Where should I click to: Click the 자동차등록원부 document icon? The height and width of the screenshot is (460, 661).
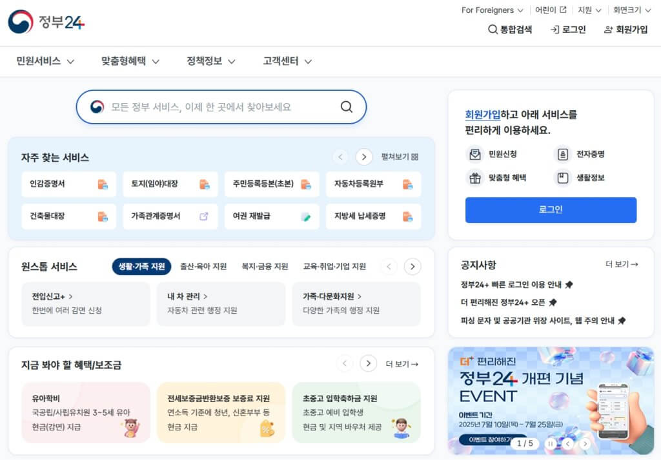(x=407, y=184)
